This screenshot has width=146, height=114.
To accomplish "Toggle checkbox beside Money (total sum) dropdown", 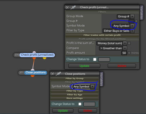I will (129, 43).
